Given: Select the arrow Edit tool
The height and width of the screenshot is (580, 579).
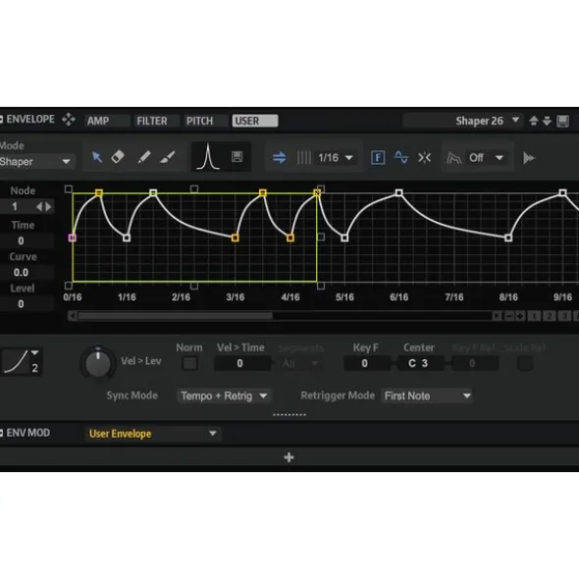Looking at the screenshot, I should [x=97, y=158].
